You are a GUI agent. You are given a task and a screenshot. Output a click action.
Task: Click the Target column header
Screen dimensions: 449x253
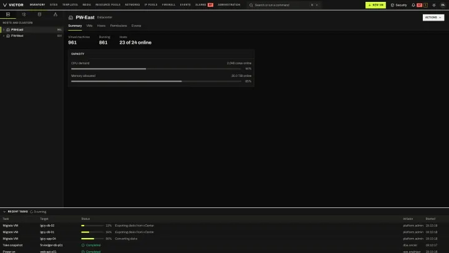tap(44, 219)
